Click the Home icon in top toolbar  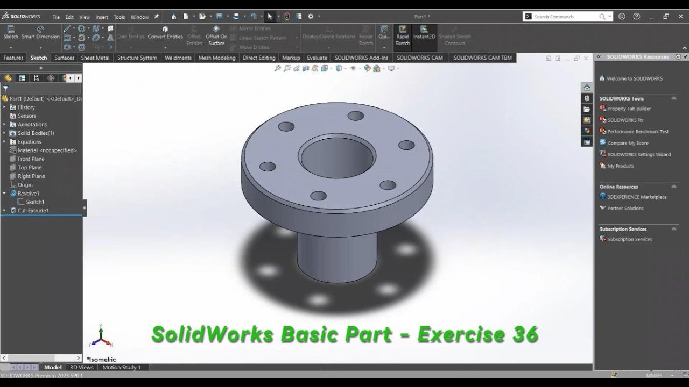[173, 17]
